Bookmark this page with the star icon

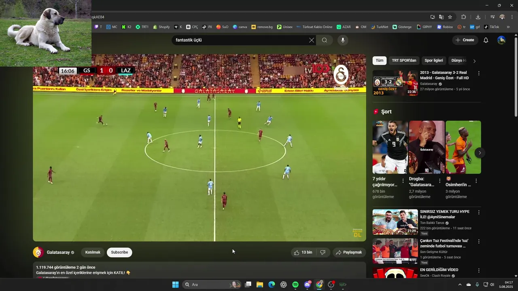450,17
